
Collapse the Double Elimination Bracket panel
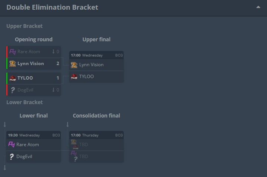tap(258, 7)
